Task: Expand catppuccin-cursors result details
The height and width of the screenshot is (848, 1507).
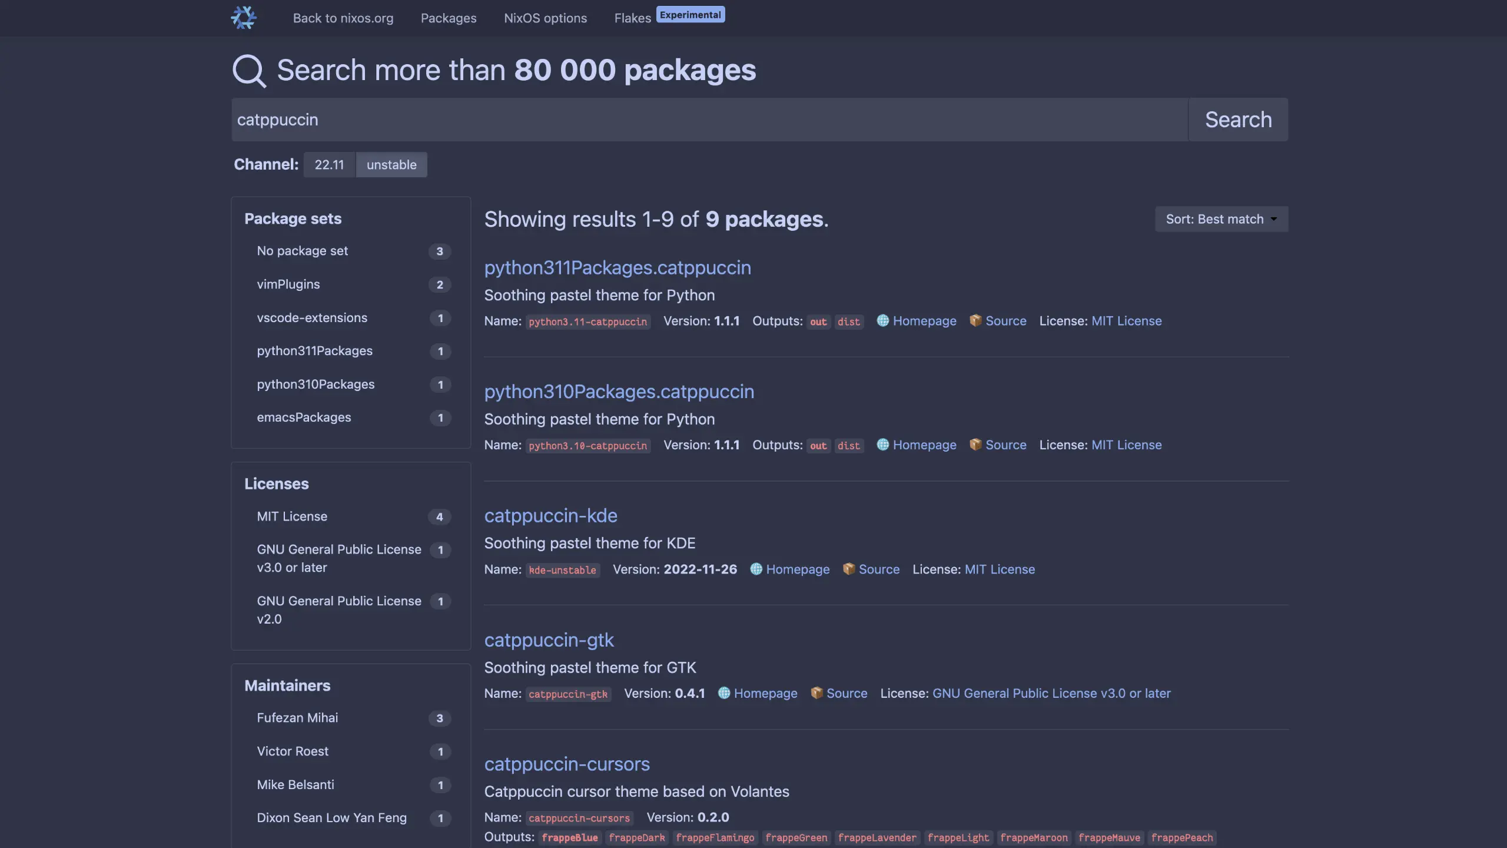Action: [567, 764]
